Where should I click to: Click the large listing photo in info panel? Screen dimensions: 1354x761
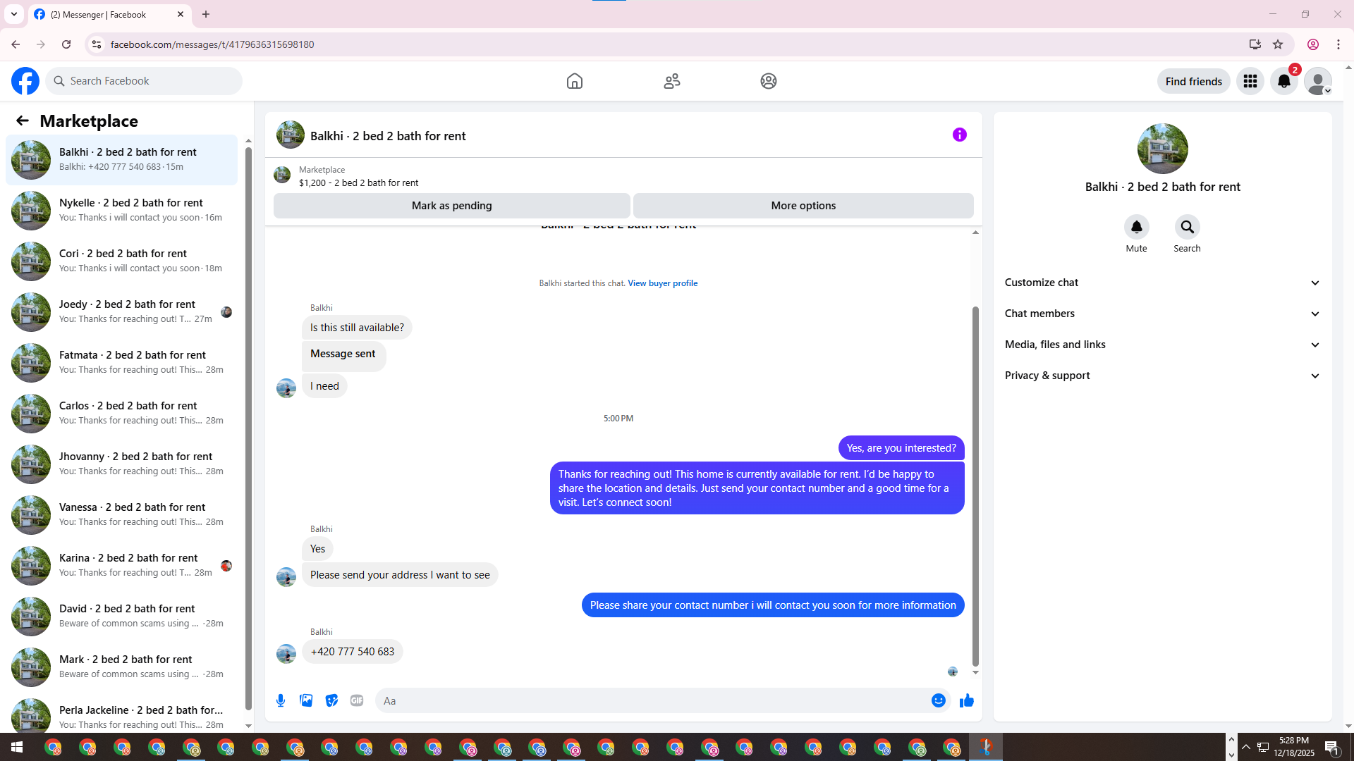coord(1162,149)
